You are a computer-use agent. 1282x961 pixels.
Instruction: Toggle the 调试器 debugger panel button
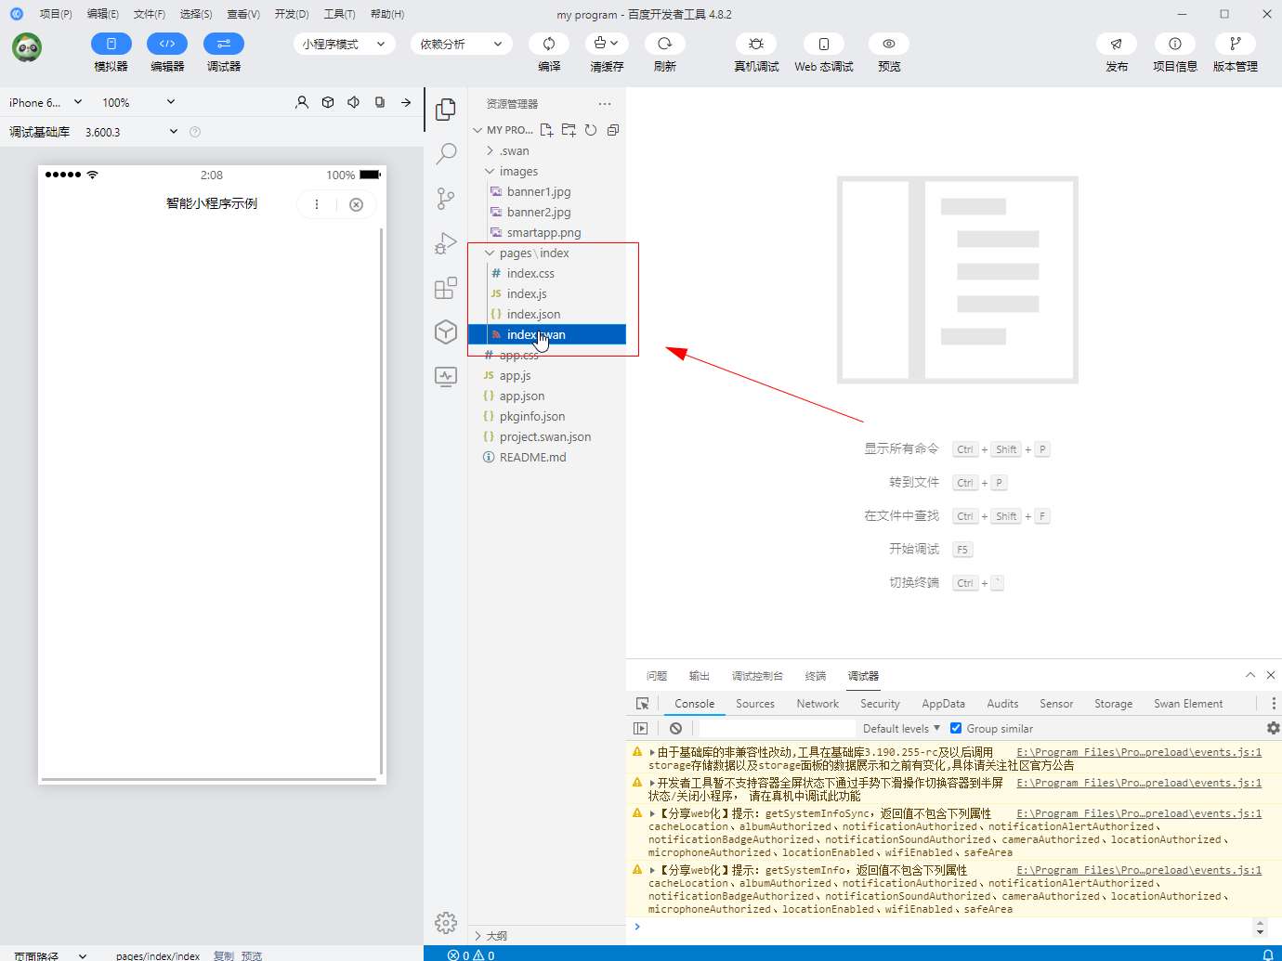(224, 44)
